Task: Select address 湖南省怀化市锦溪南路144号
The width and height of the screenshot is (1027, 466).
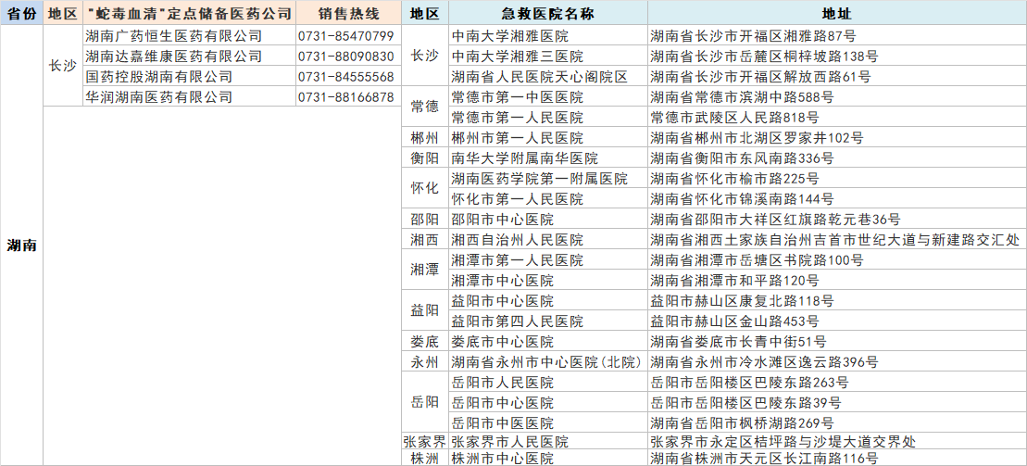Action: click(742, 199)
